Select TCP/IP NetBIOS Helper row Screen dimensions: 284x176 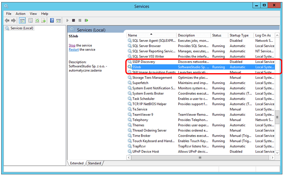pyautogui.click(x=201, y=104)
